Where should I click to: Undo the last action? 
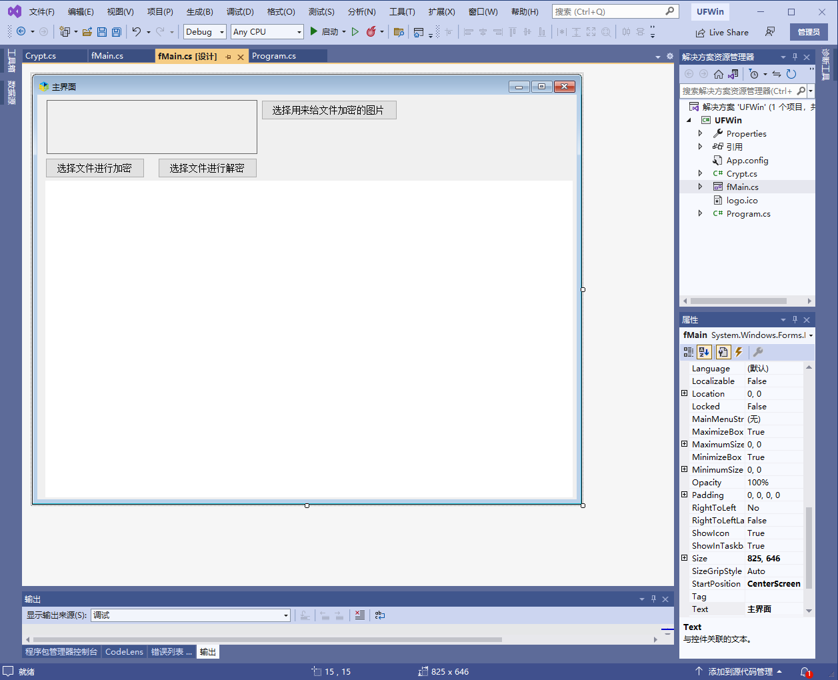[137, 31]
